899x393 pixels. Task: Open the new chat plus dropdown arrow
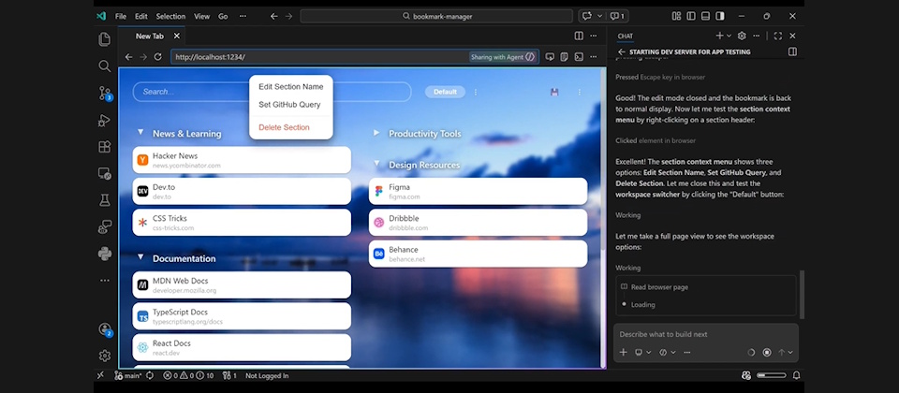(729, 36)
